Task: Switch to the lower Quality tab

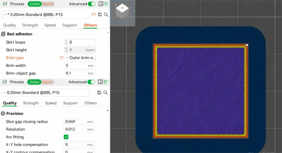Action: (x=10, y=103)
